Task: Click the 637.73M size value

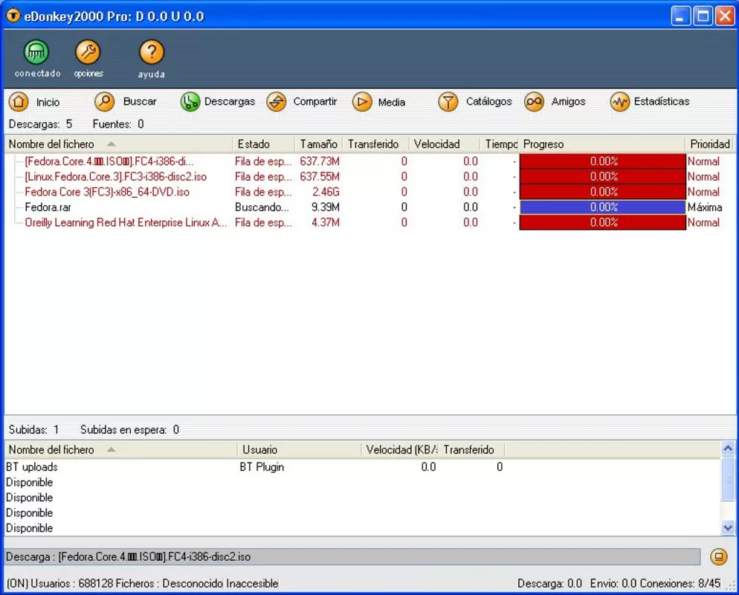Action: [320, 161]
